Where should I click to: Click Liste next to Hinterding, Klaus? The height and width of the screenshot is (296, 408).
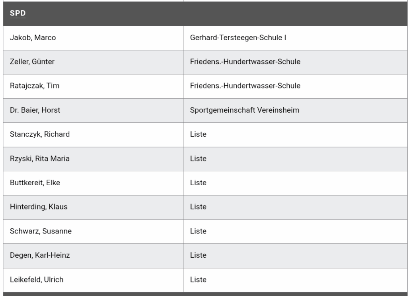click(x=198, y=207)
